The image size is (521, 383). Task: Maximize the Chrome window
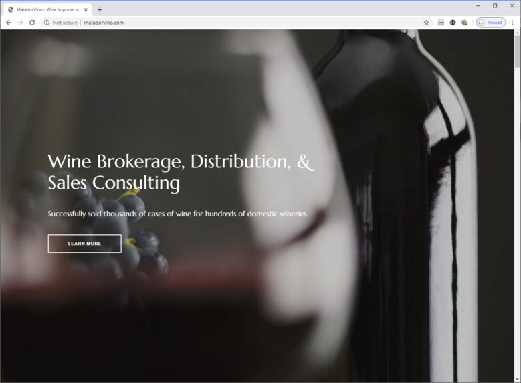point(495,5)
